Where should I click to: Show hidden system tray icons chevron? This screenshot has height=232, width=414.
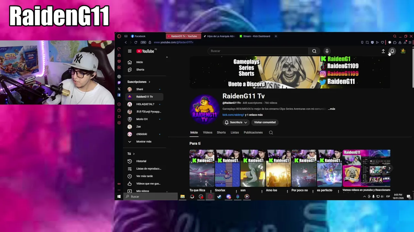pyautogui.click(x=365, y=197)
